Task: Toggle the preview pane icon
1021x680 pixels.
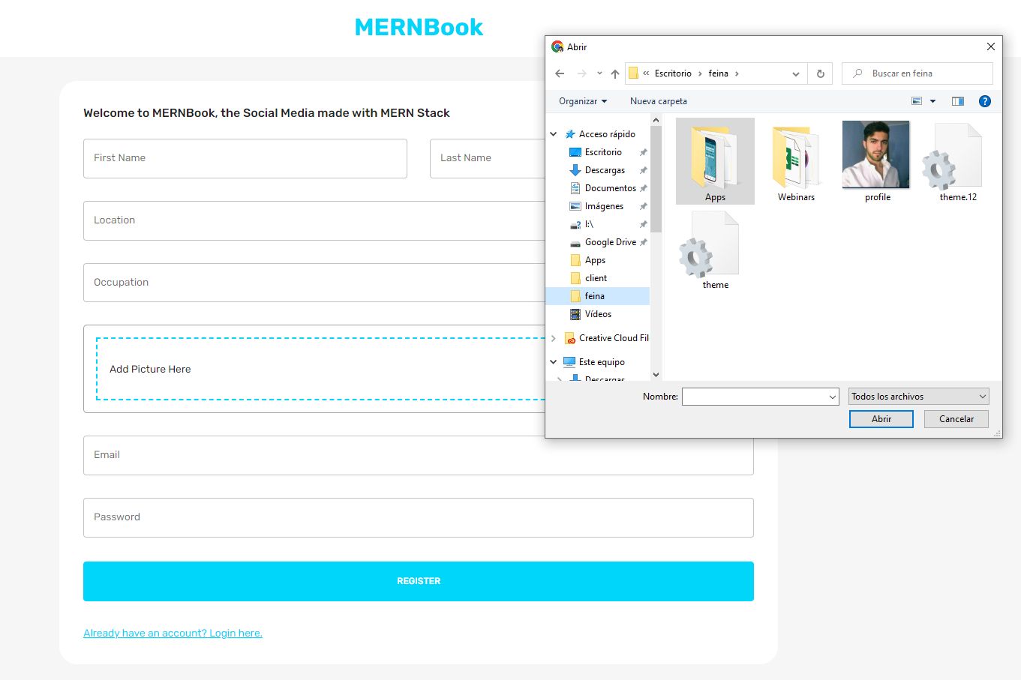Action: tap(958, 101)
